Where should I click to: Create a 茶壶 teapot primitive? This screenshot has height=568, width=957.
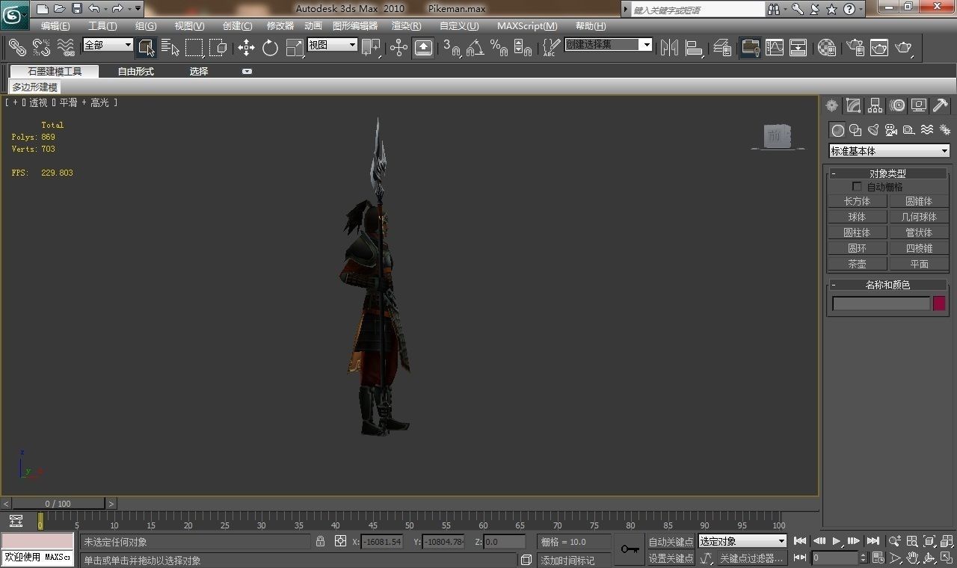coord(857,264)
